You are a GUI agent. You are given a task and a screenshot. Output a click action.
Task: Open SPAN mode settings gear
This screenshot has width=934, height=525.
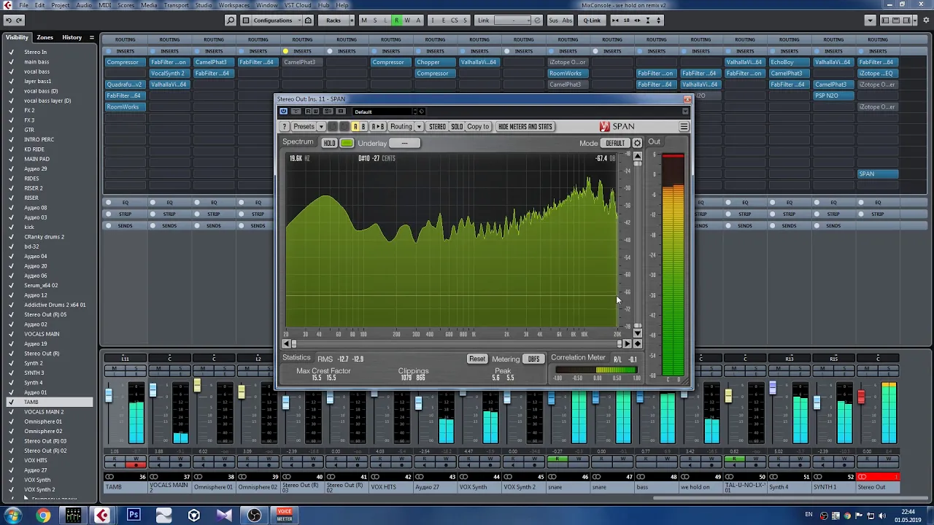pos(637,143)
